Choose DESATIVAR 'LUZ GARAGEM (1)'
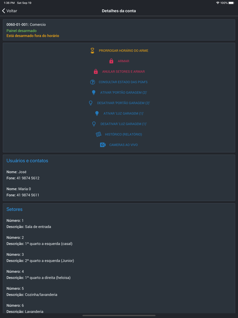Screen dimensions: 238x318 [123, 124]
